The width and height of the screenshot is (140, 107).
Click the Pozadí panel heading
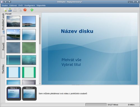tap(8, 14)
